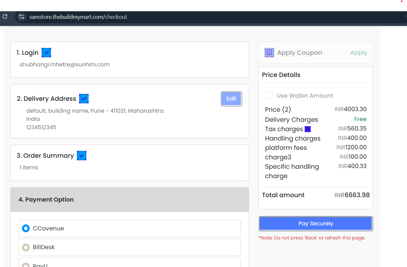Viewport: 407px width, 267px height.
Task: Click the coupon ticket icon
Action: coord(269,53)
